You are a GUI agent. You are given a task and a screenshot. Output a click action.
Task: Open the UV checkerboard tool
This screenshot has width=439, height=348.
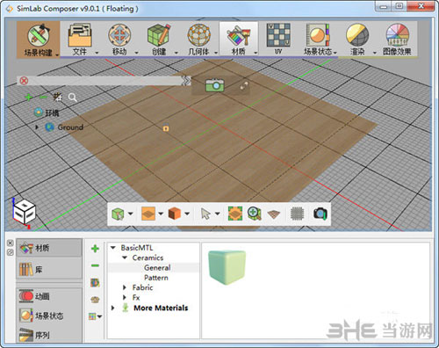[x=278, y=36]
